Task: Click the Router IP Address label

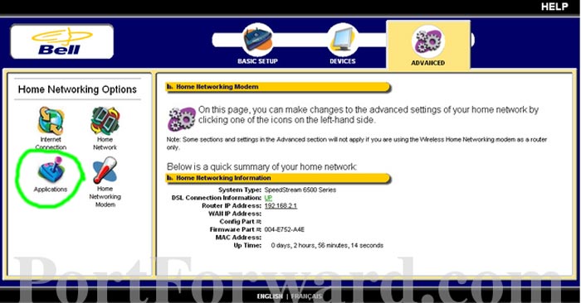Action: click(x=232, y=206)
